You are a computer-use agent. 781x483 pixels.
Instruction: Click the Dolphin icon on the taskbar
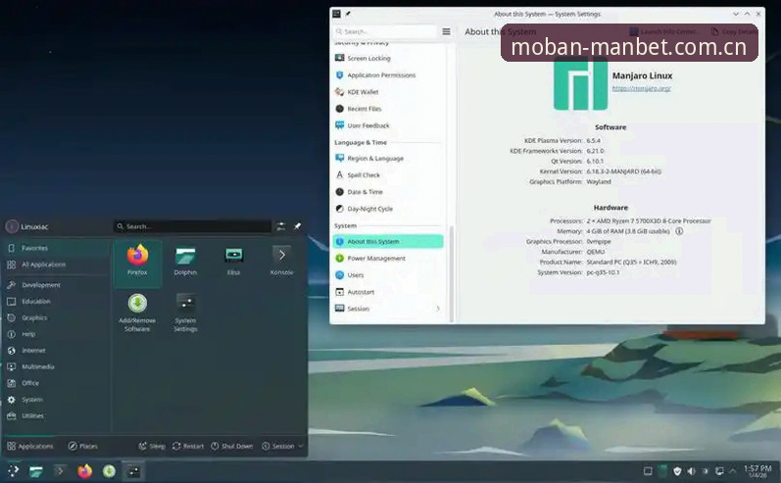(36, 471)
